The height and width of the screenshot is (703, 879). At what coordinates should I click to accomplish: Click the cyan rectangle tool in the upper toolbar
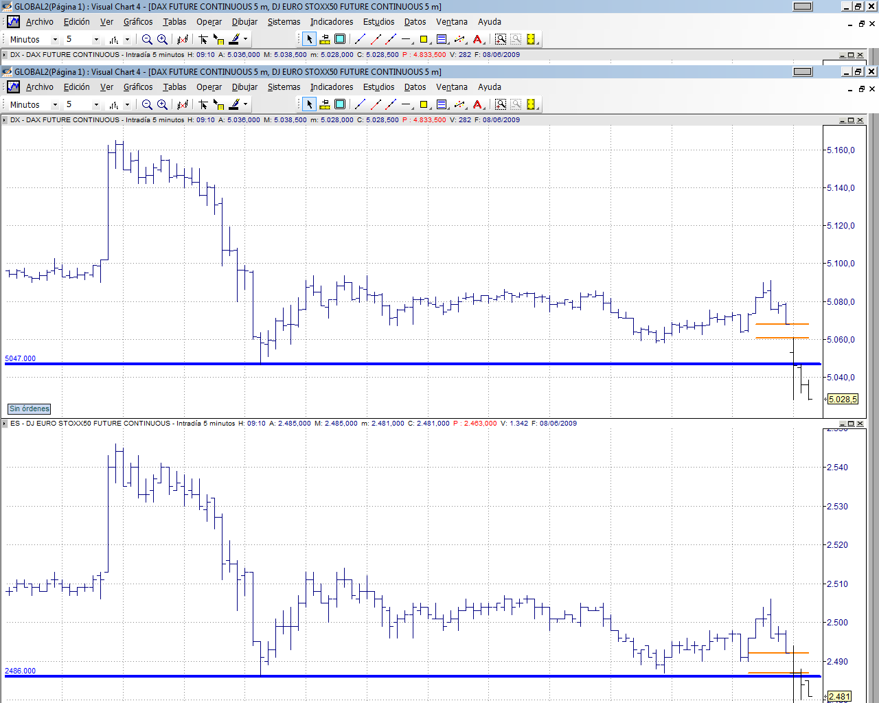click(340, 39)
